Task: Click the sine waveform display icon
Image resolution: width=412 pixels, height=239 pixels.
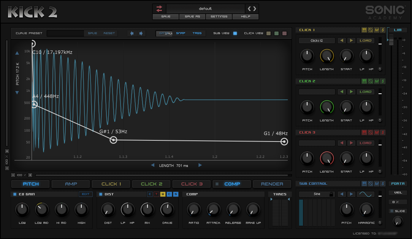Action: (366, 194)
